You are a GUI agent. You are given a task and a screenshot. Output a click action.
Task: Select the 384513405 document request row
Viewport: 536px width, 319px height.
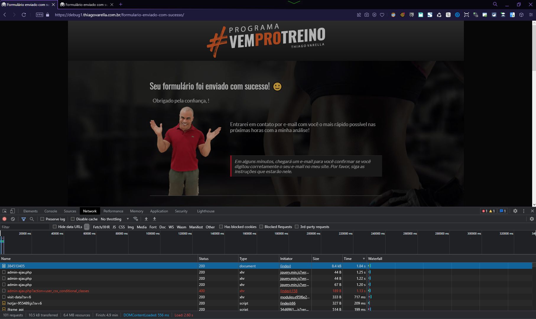tap(266, 266)
